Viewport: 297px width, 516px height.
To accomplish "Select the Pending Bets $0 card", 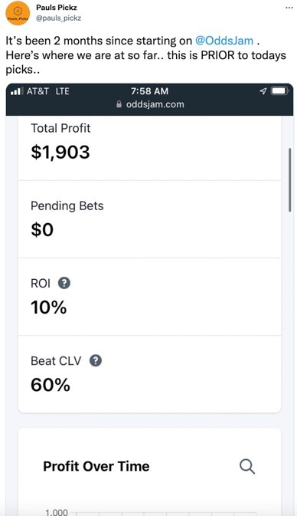I will coord(149,219).
